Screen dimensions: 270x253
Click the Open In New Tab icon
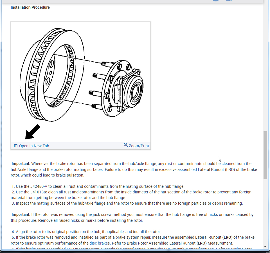point(16,146)
